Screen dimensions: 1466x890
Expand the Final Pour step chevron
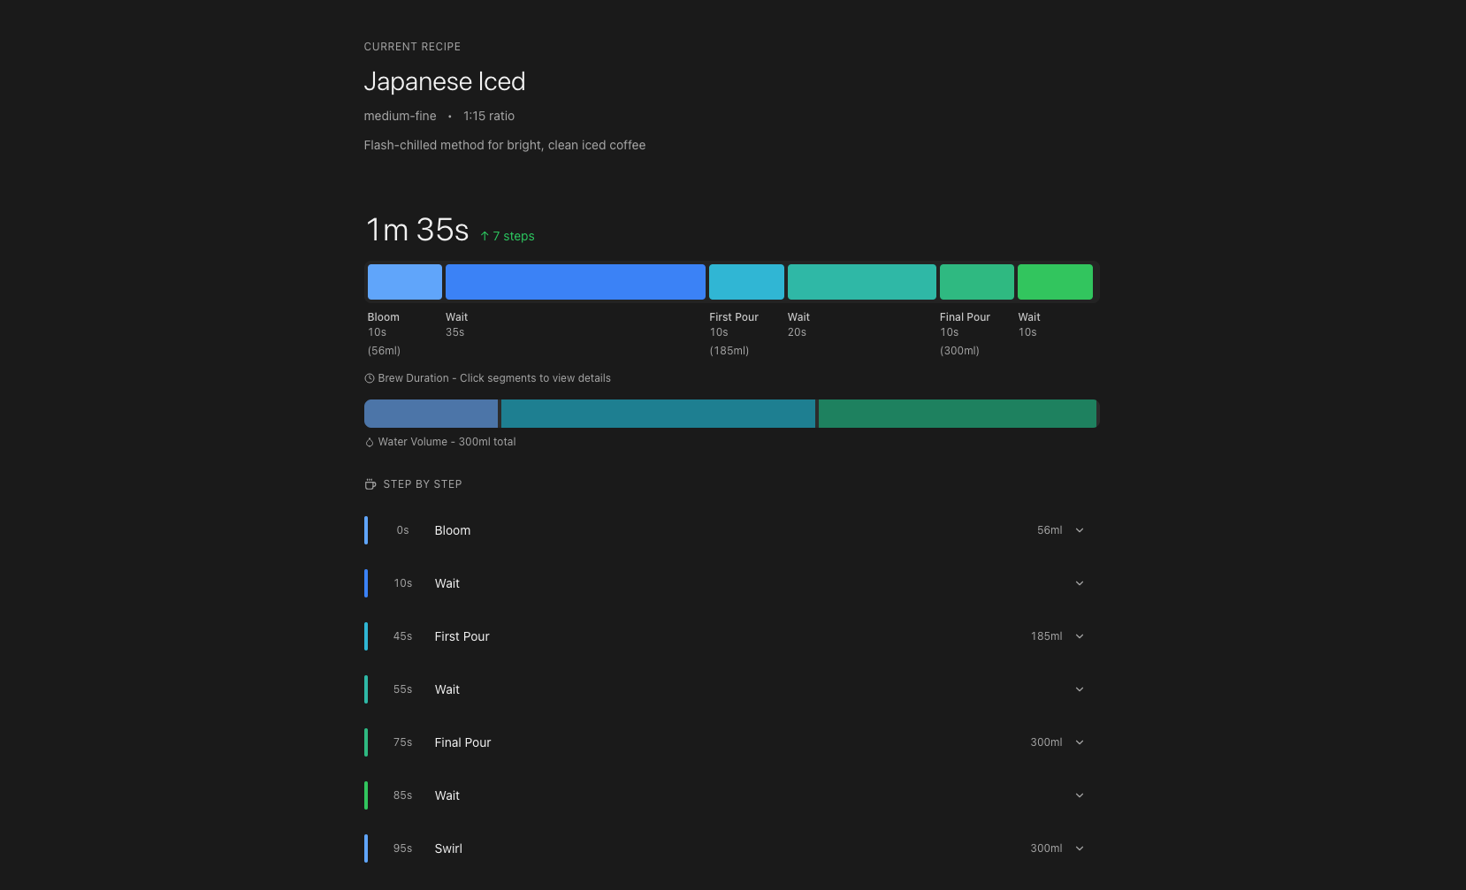tap(1079, 742)
